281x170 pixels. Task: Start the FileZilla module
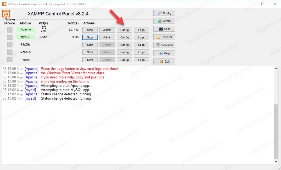(90, 45)
